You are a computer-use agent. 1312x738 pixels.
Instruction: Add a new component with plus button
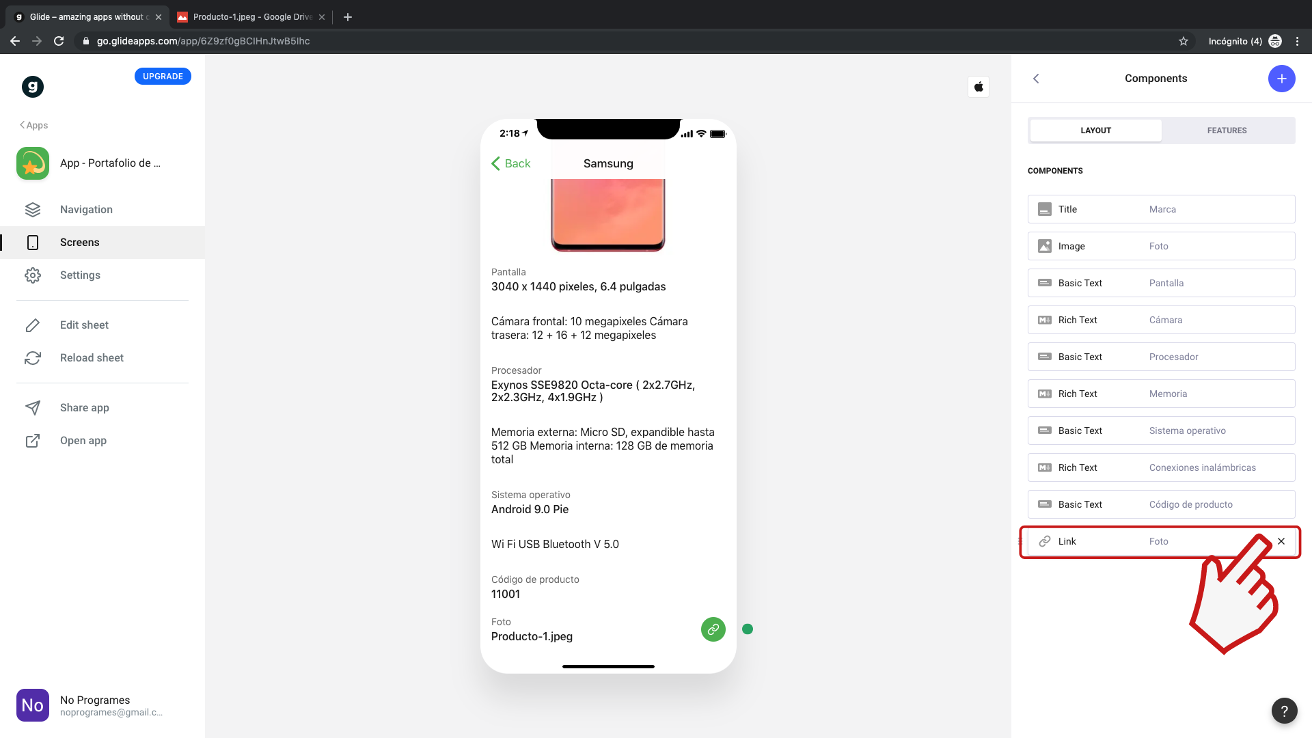[1282, 79]
